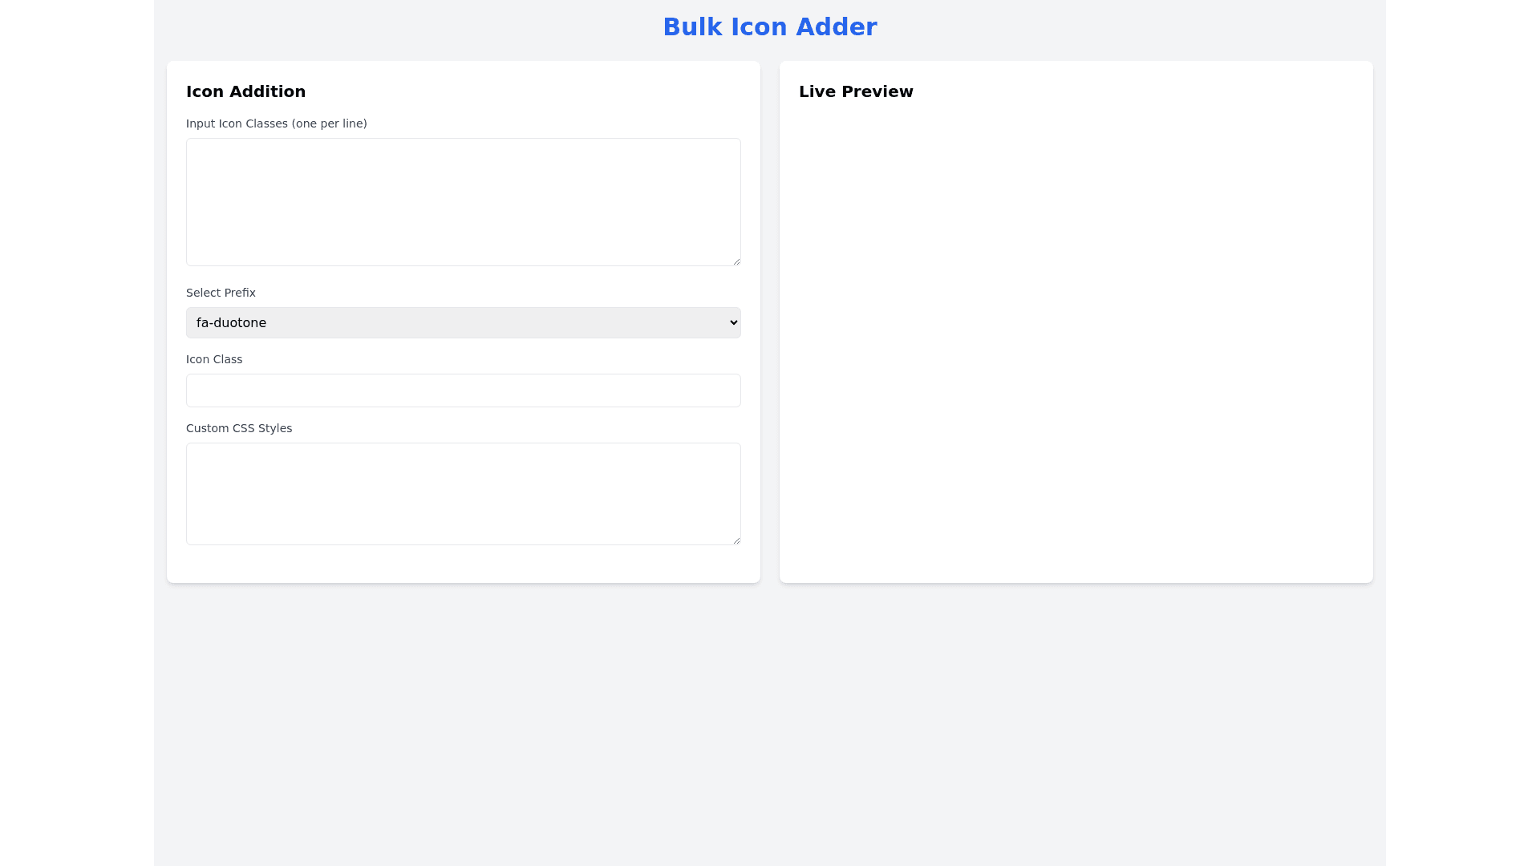Click the "Custom CSS Styles" label

tap(239, 428)
